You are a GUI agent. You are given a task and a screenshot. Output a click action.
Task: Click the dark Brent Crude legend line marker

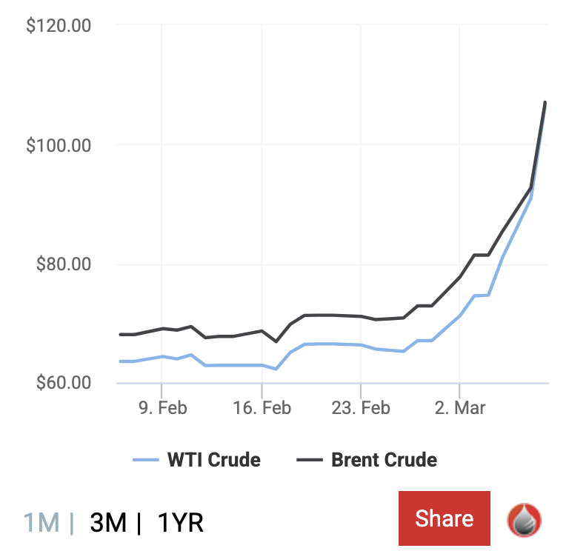[x=309, y=460]
